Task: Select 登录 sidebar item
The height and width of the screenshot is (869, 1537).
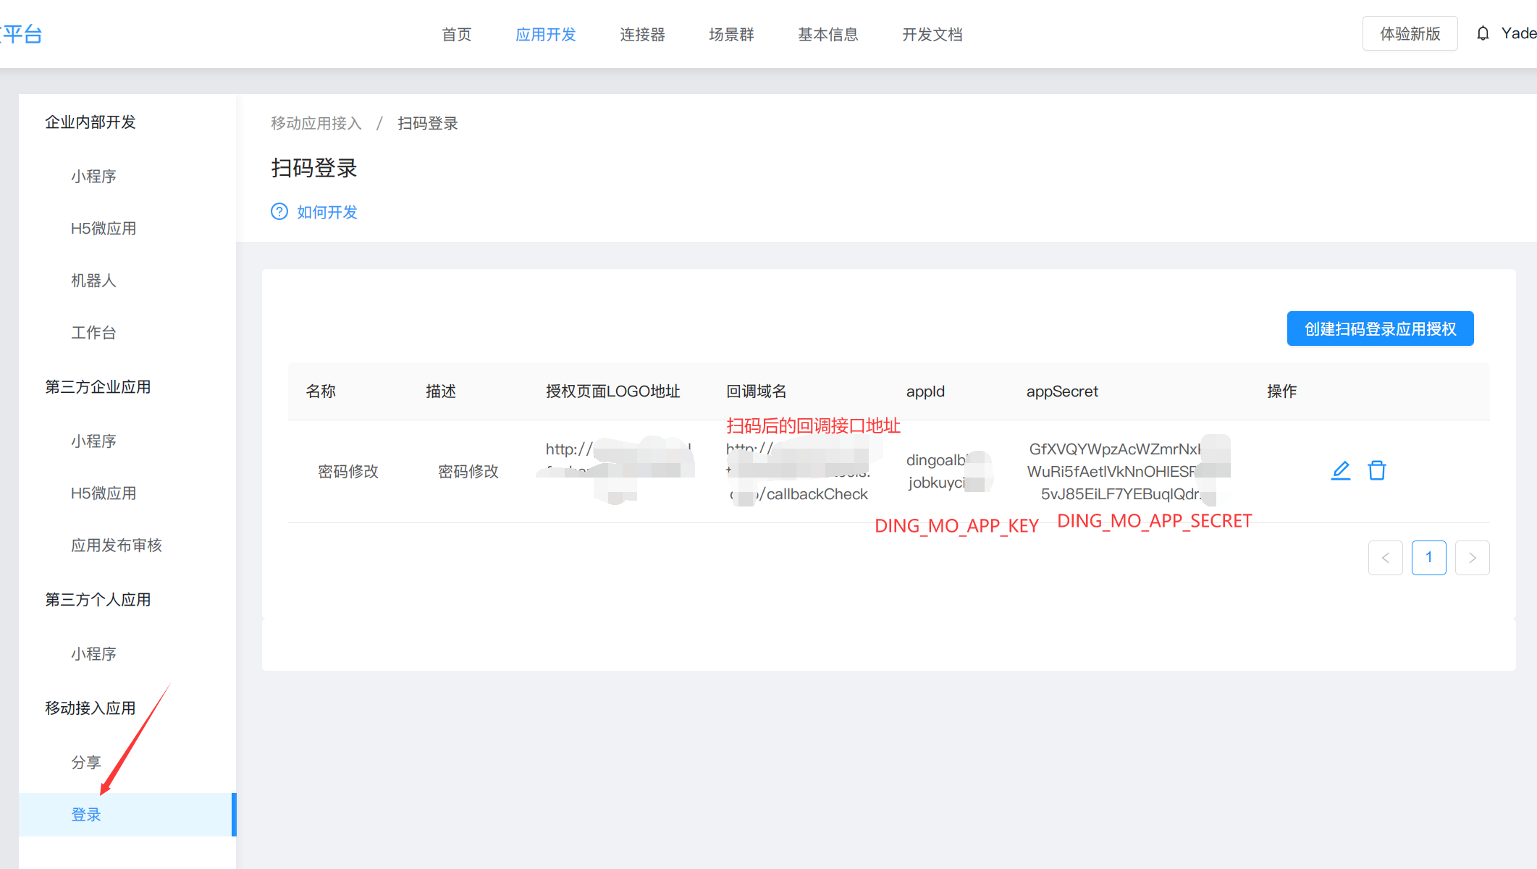Action: tap(86, 815)
